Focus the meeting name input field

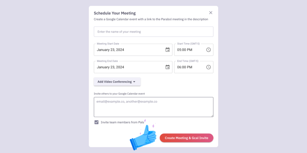153,32
